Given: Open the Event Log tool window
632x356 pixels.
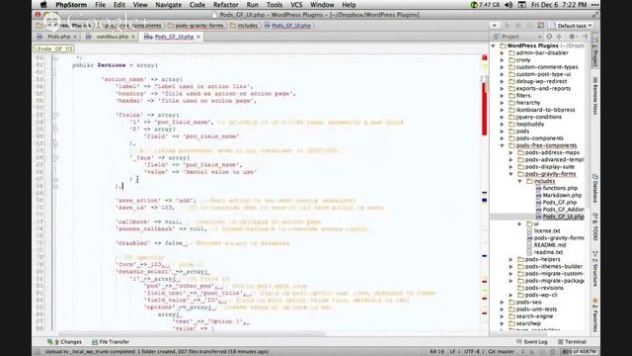Looking at the screenshot, I should (x=531, y=342).
